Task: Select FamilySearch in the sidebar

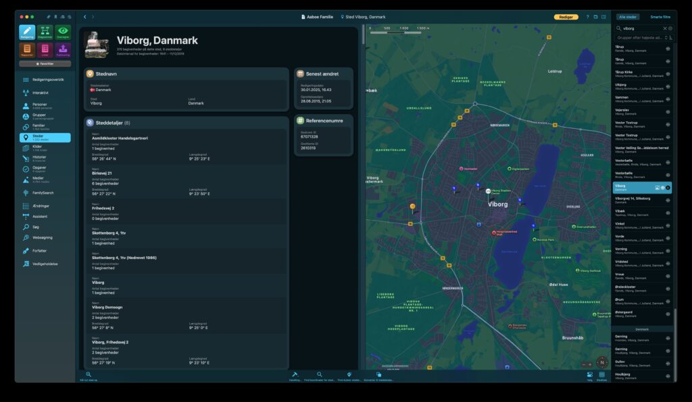Action: [43, 193]
